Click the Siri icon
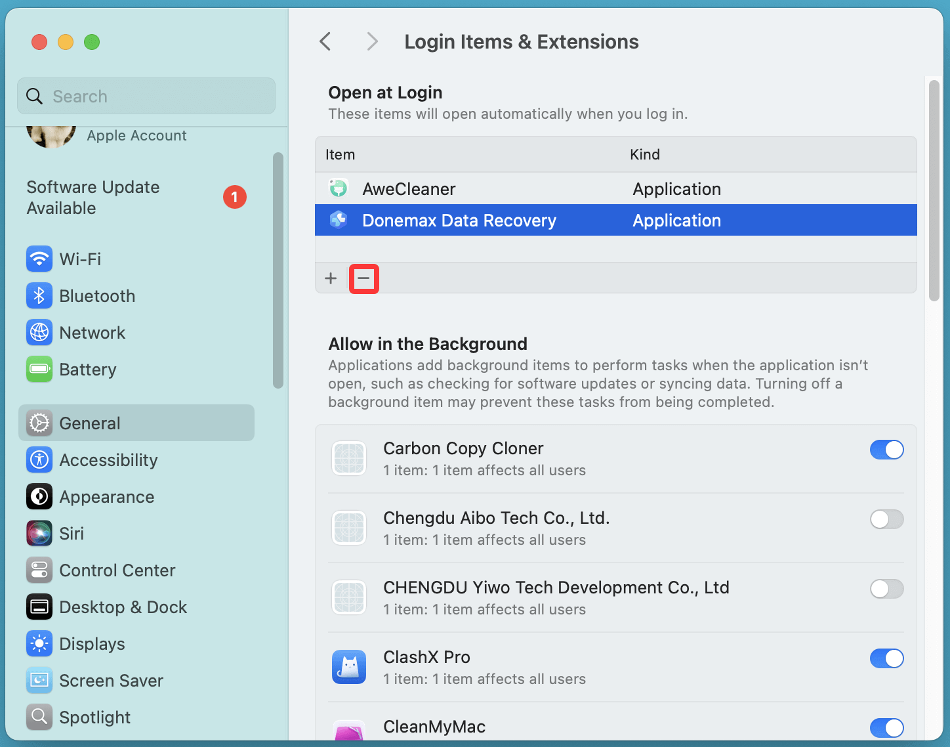950x747 pixels. tap(39, 534)
